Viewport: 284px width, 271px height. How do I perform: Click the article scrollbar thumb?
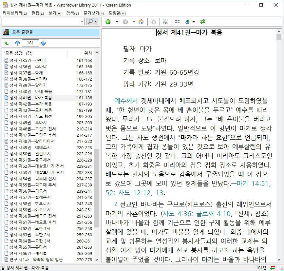coord(279,37)
